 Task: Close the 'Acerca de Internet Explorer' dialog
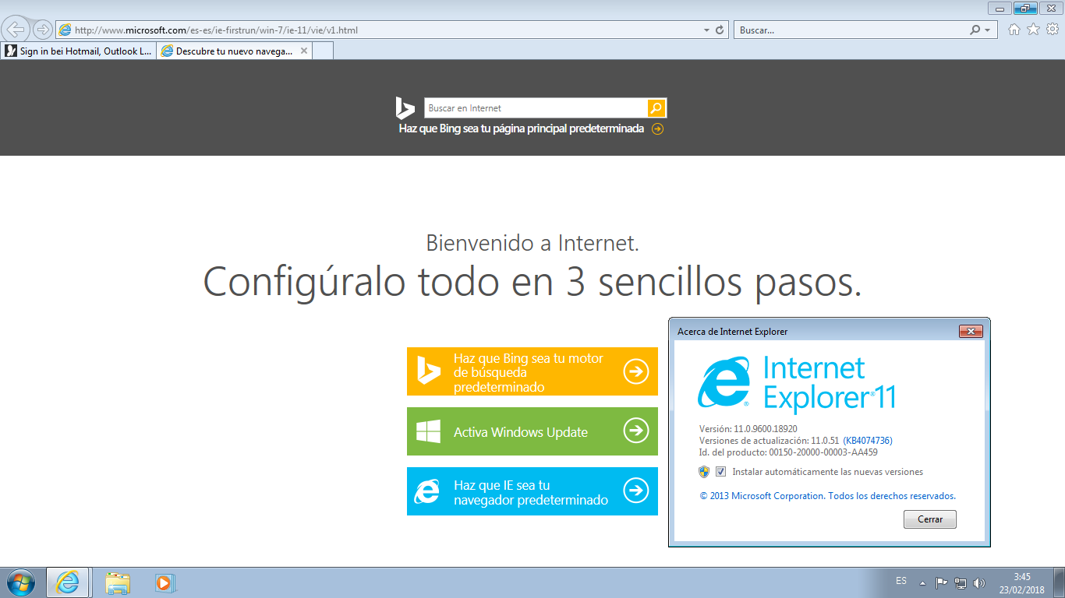(x=970, y=332)
